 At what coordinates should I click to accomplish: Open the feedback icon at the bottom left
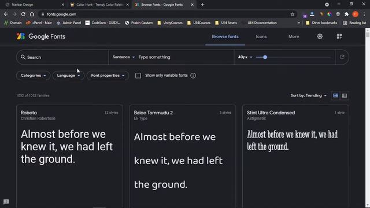[6, 202]
